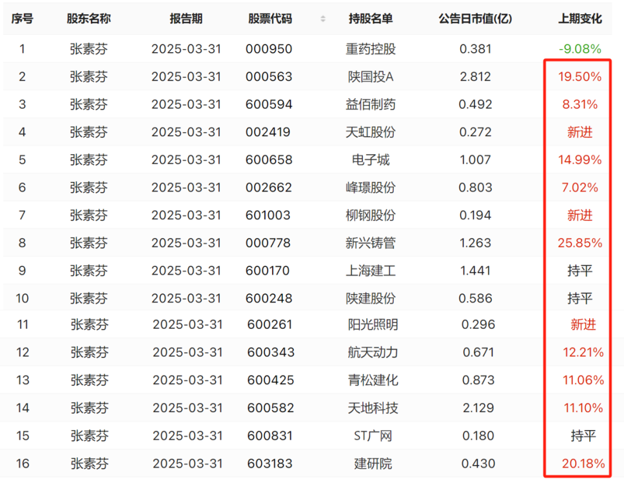Viewport: 624px width, 483px height.
Task: Click the 12.21% change value
Action: tap(583, 352)
